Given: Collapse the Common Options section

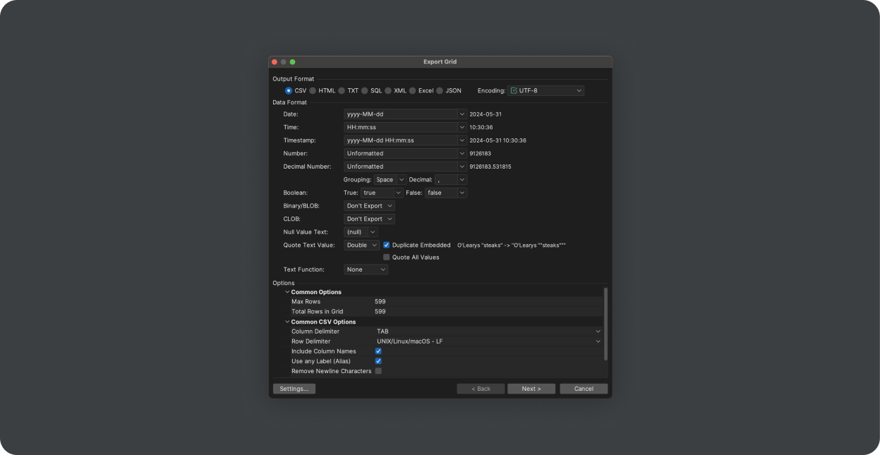Looking at the screenshot, I should point(287,292).
